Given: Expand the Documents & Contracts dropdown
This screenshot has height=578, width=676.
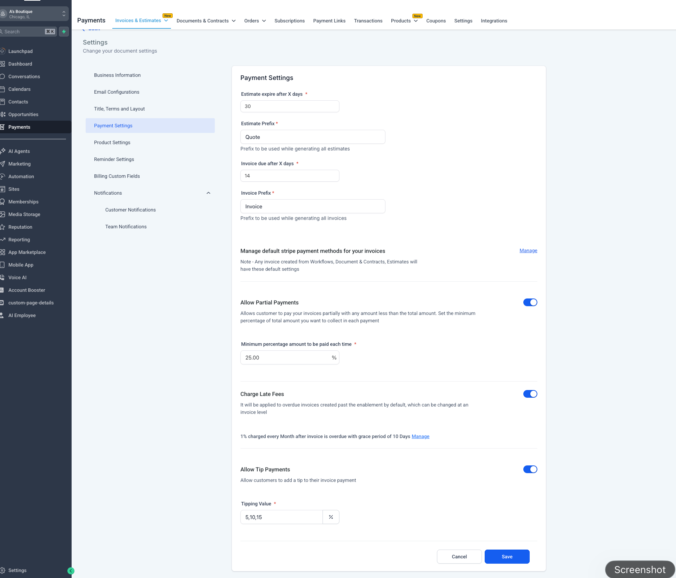Looking at the screenshot, I should tap(206, 21).
